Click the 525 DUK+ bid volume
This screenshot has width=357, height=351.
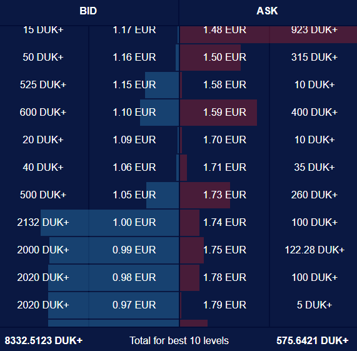[43, 84]
